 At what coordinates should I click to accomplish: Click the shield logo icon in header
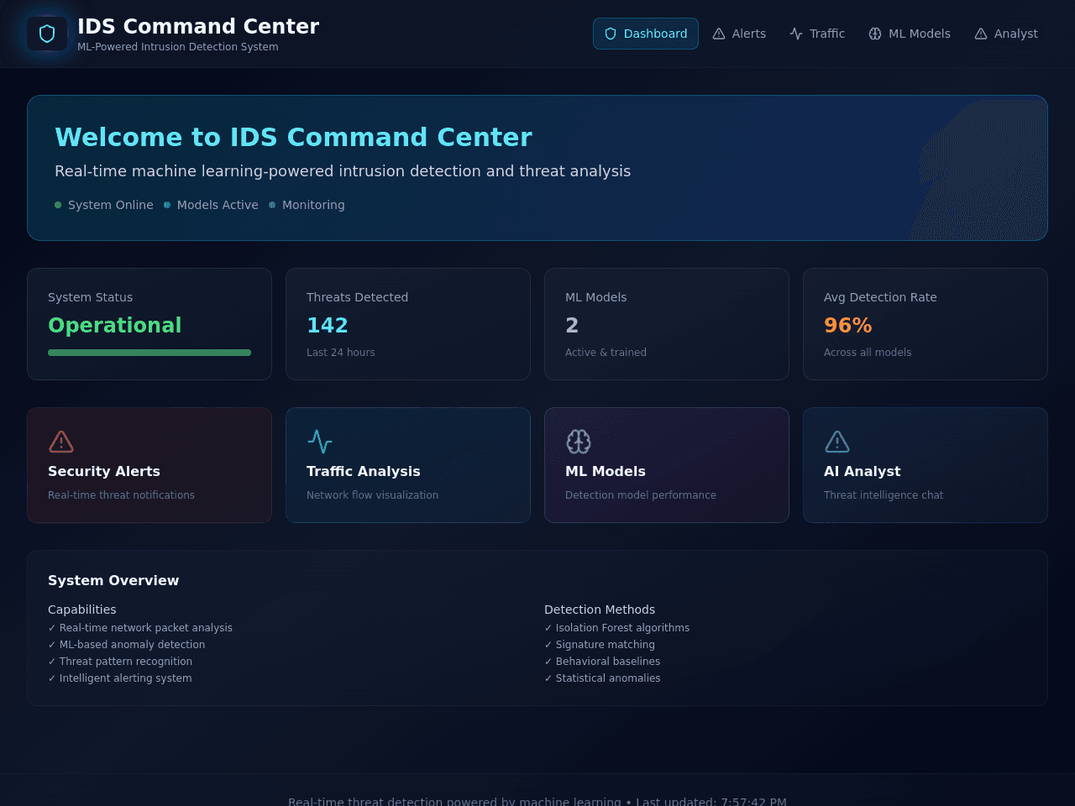[47, 34]
